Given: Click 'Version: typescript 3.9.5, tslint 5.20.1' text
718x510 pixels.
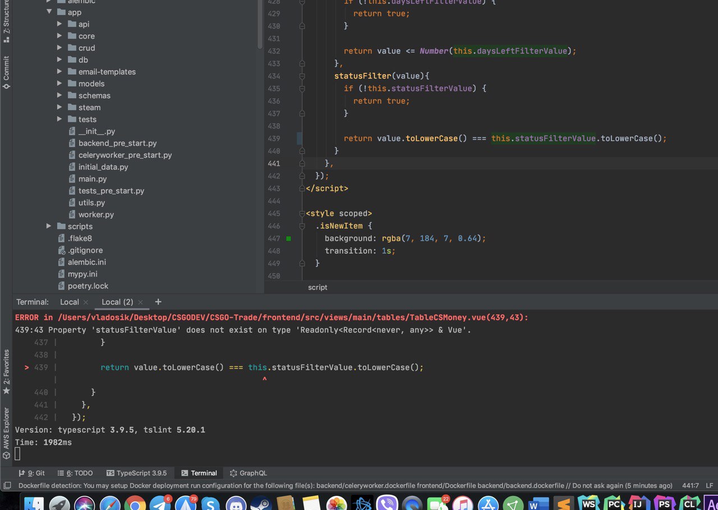Looking at the screenshot, I should [x=110, y=430].
